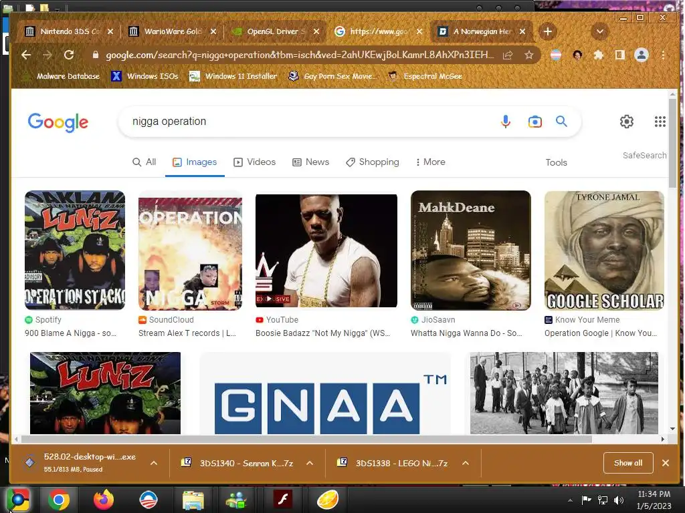Viewport: 685px width, 513px height.
Task: Expand options for the 3DS1340 Senran download
Action: point(310,463)
